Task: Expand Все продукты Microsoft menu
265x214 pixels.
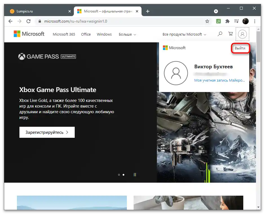Action: pyautogui.click(x=184, y=34)
